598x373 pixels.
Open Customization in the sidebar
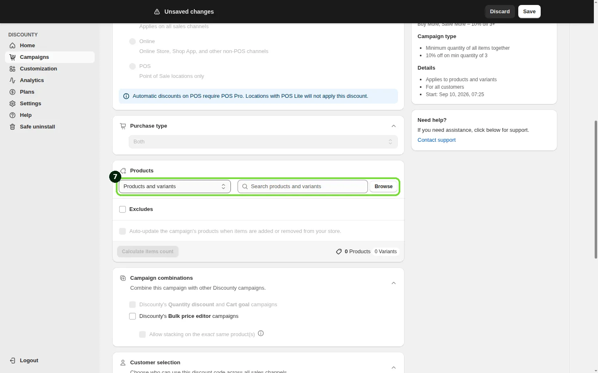tap(50, 69)
